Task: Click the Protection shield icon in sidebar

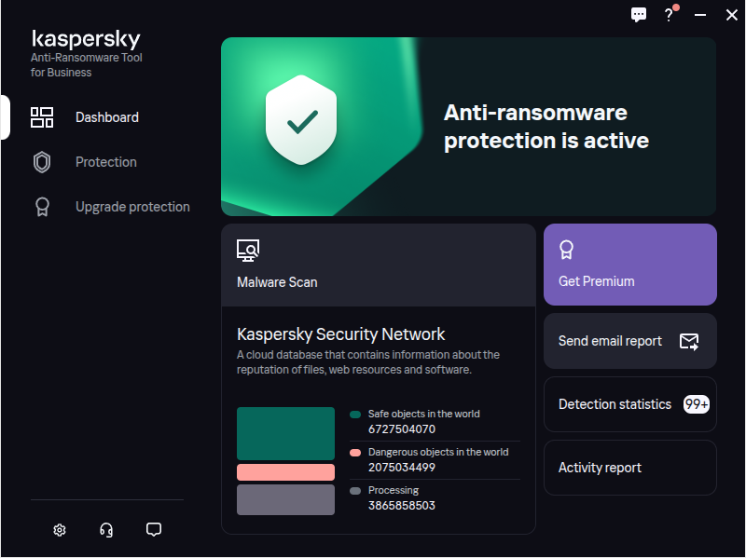Action: [42, 162]
